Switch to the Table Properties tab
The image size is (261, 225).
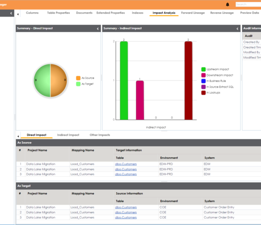59,13
